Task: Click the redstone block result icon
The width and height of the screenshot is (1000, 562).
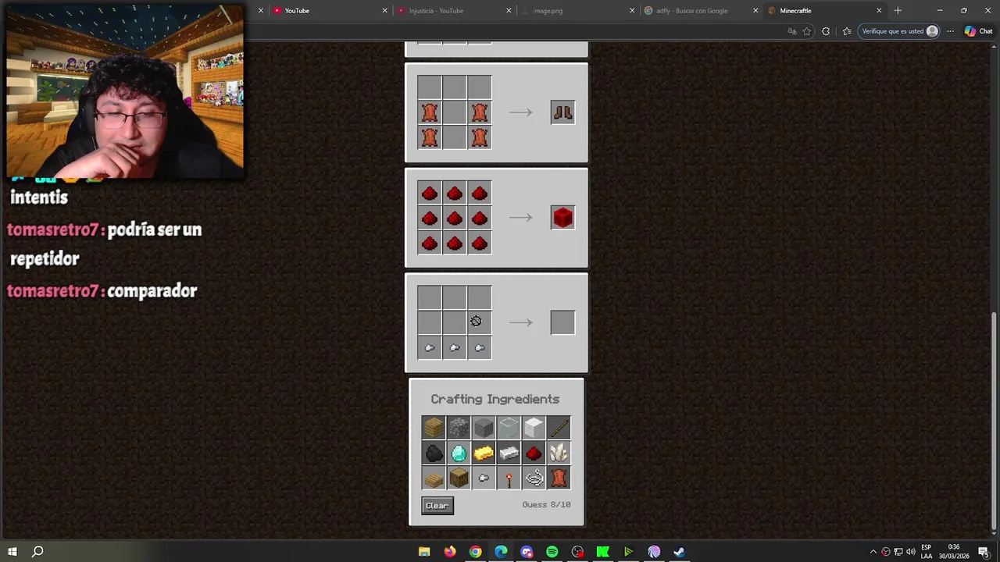Action: pos(562,218)
